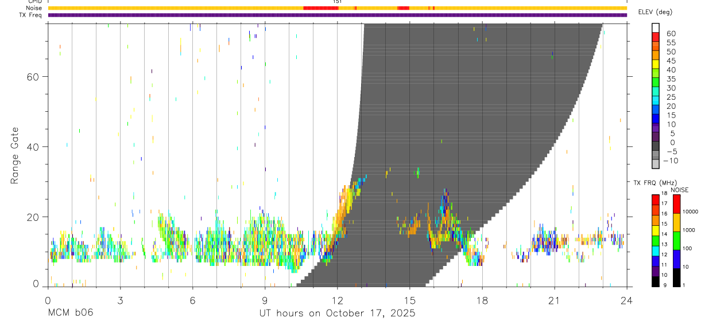Click the 'MCM b06' radar label
The height and width of the screenshot is (325, 705).
pyautogui.click(x=71, y=314)
